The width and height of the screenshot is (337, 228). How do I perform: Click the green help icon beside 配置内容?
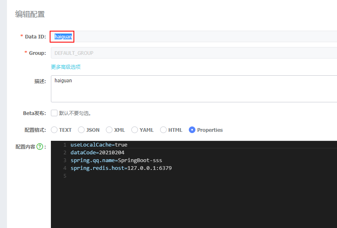[40, 147]
